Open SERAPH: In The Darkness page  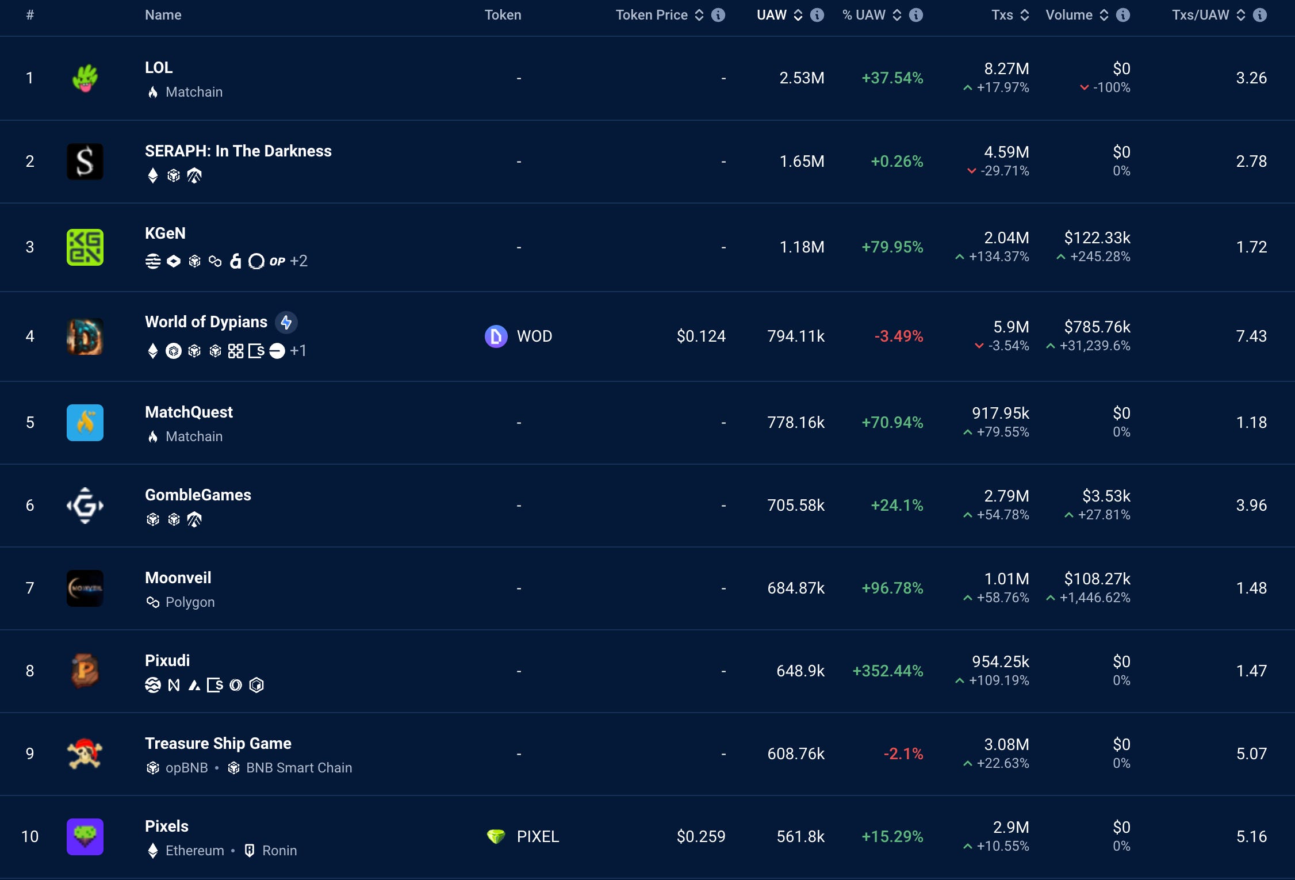click(x=238, y=151)
